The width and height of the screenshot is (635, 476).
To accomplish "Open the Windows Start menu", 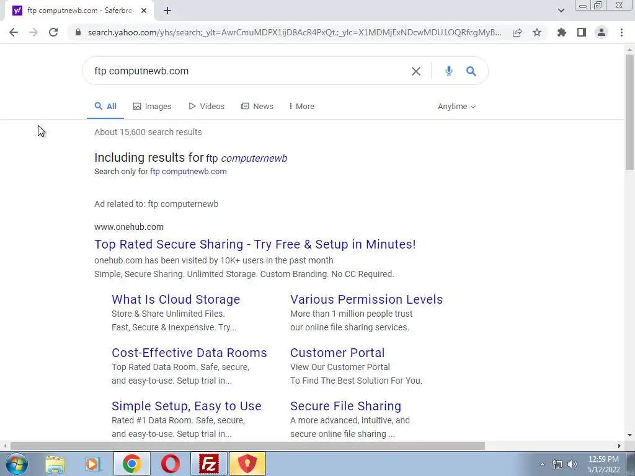I will point(17,464).
